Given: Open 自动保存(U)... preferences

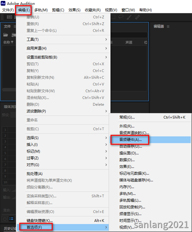Looking at the screenshot, I should (x=150, y=146).
